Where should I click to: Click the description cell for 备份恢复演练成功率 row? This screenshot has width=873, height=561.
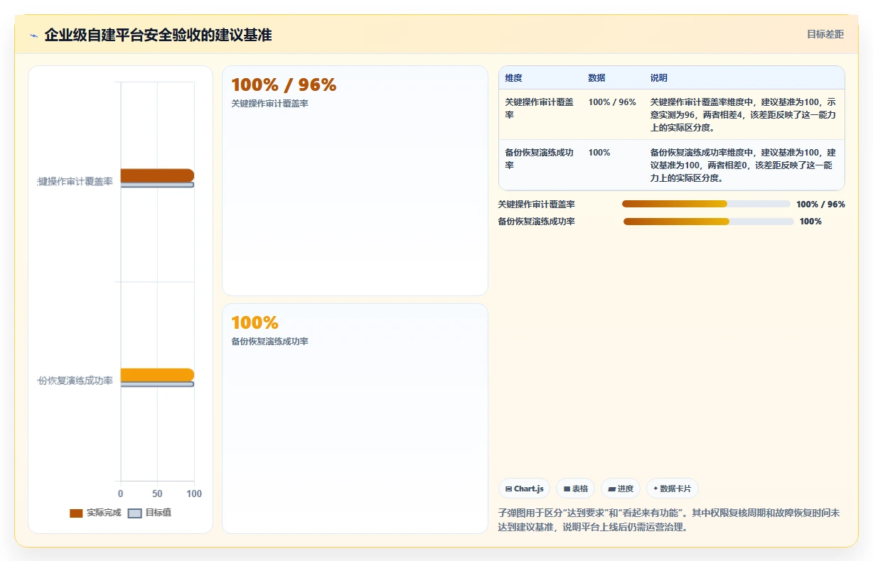(743, 165)
